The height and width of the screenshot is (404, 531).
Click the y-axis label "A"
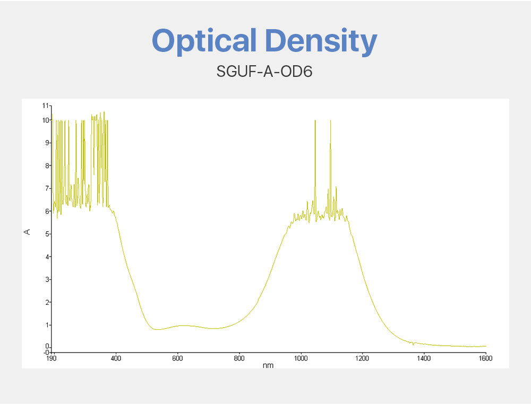coord(27,232)
